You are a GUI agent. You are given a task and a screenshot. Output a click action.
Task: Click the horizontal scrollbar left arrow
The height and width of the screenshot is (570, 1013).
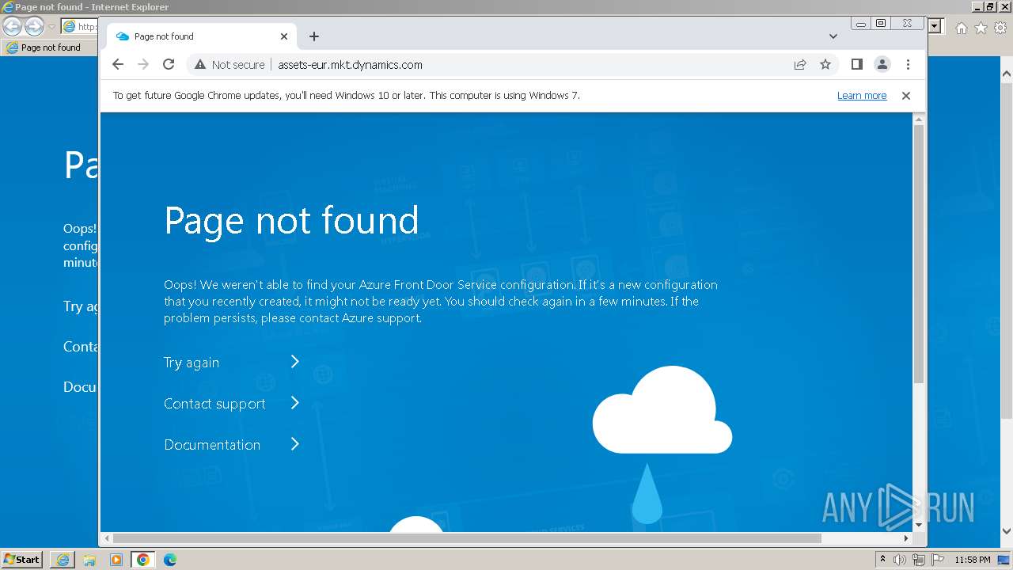click(x=107, y=538)
